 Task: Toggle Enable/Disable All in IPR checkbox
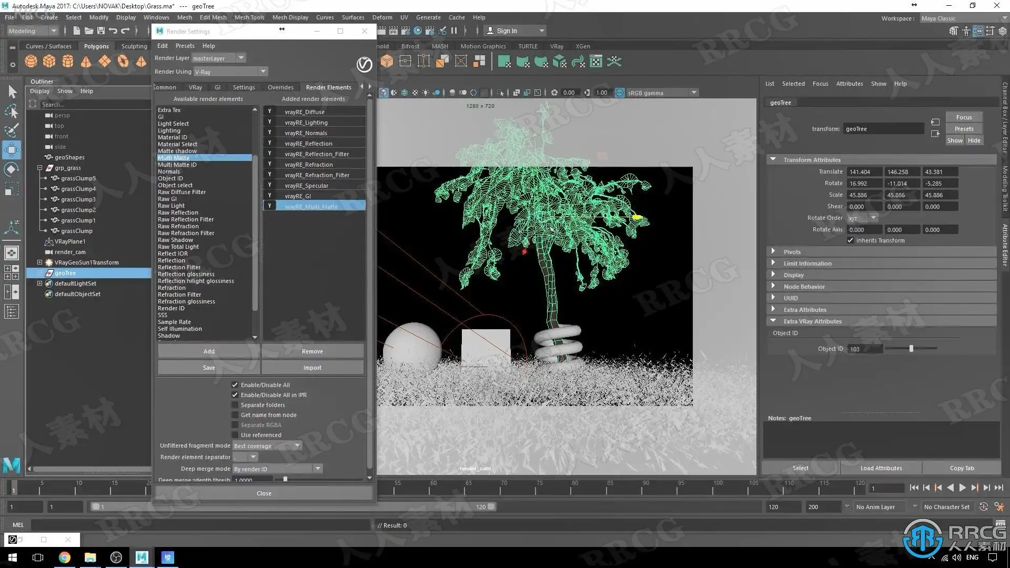tap(235, 395)
